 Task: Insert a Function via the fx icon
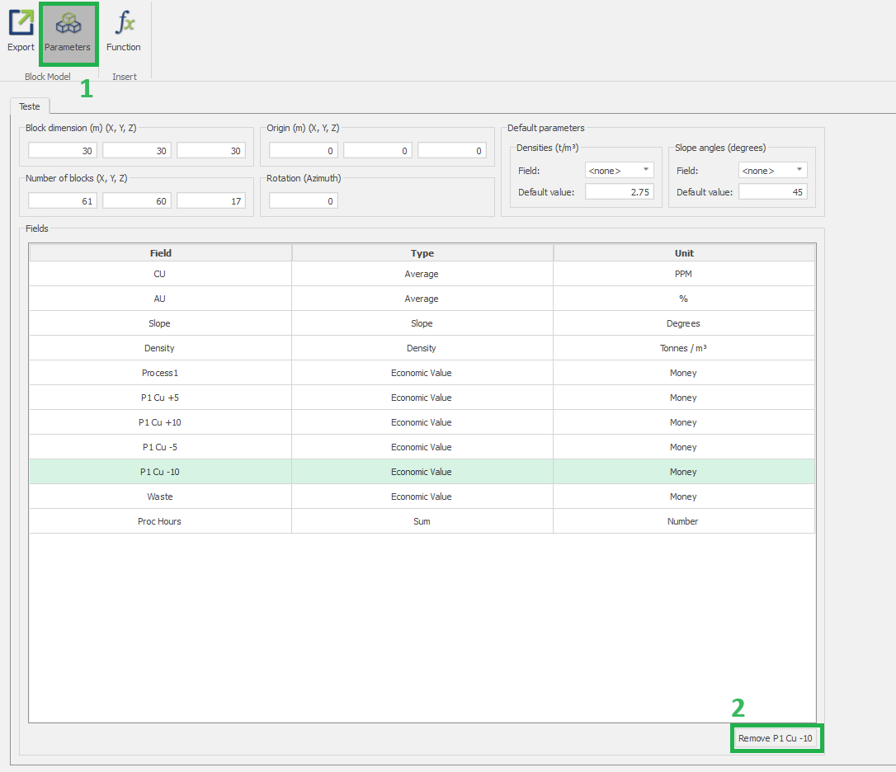pos(124,31)
